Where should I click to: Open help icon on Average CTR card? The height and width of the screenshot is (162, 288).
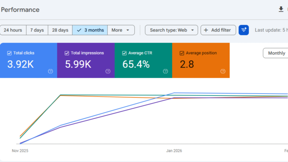point(165,71)
